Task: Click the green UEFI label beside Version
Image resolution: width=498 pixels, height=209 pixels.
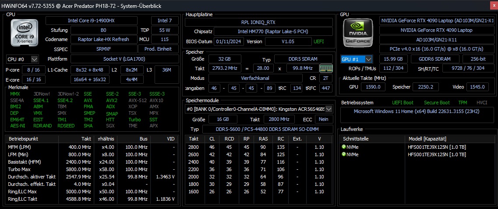Action: [319, 41]
